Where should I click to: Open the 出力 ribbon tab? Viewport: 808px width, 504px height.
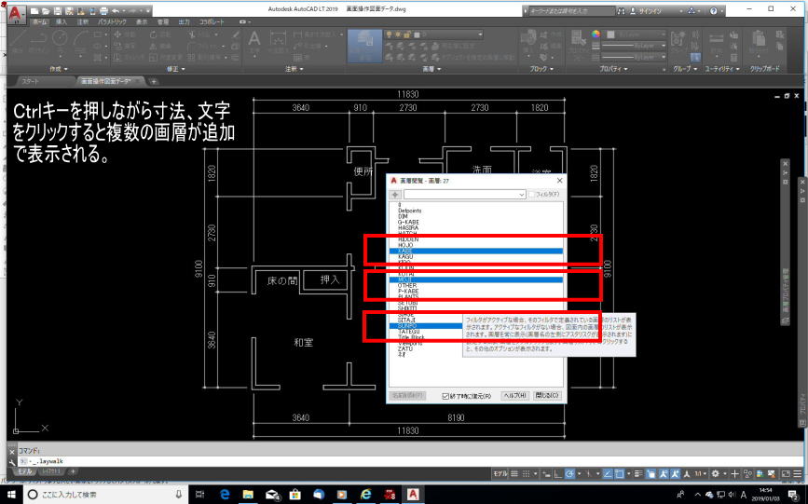coord(184,22)
